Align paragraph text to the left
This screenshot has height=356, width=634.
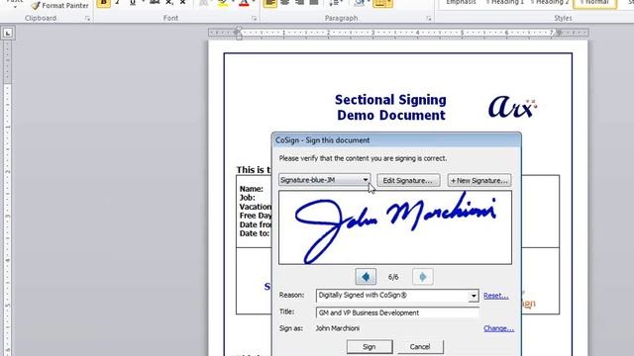pyautogui.click(x=270, y=3)
